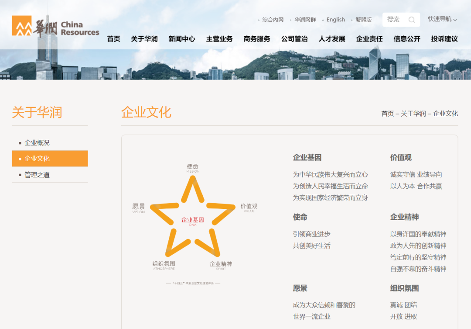
Task: Click the 使命 section heading
Action: click(300, 217)
